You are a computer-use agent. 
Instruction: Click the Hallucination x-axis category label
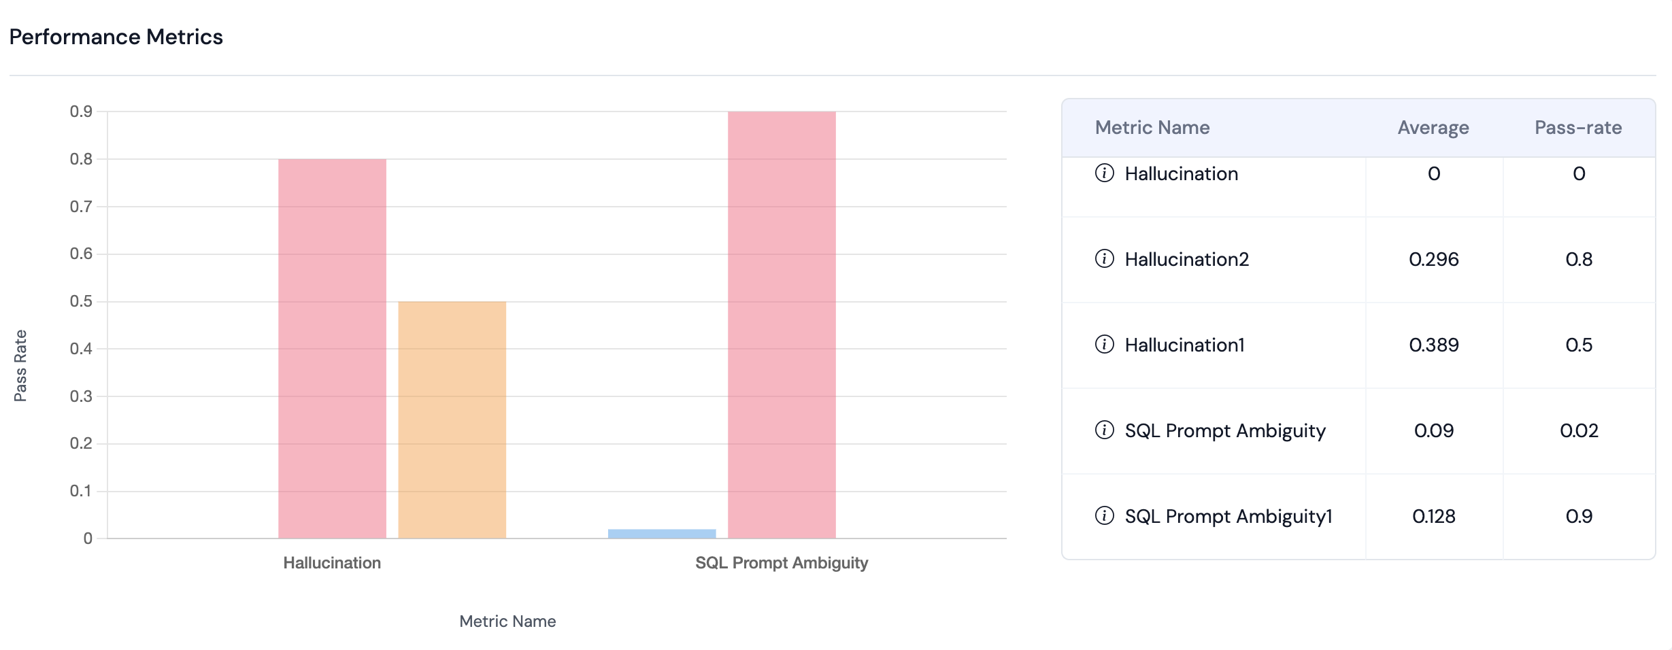point(332,563)
